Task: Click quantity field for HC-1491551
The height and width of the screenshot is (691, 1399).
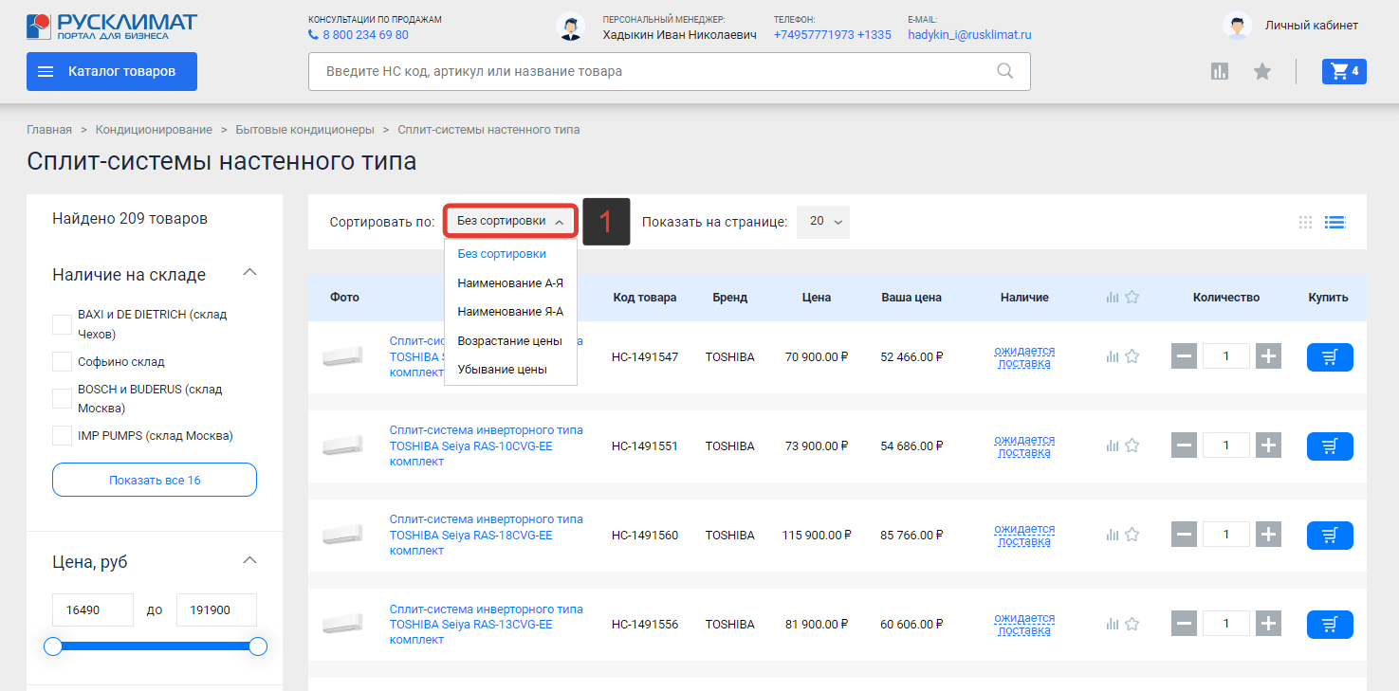Action: 1226,446
